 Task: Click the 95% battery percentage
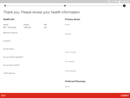point(116,2)
